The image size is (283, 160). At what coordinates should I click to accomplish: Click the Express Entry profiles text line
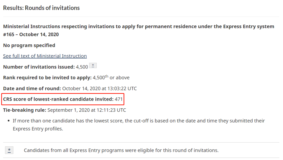(x=38, y=129)
